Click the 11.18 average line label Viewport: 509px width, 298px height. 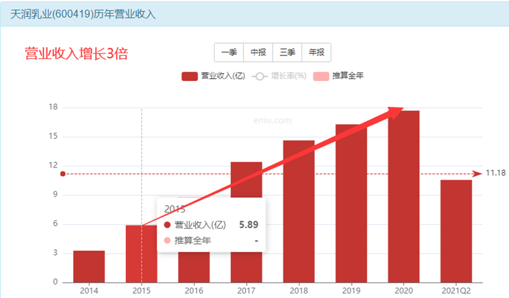(496, 173)
